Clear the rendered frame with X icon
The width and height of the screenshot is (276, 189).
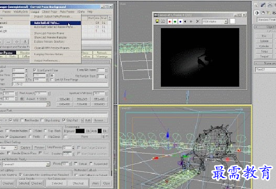197,21
